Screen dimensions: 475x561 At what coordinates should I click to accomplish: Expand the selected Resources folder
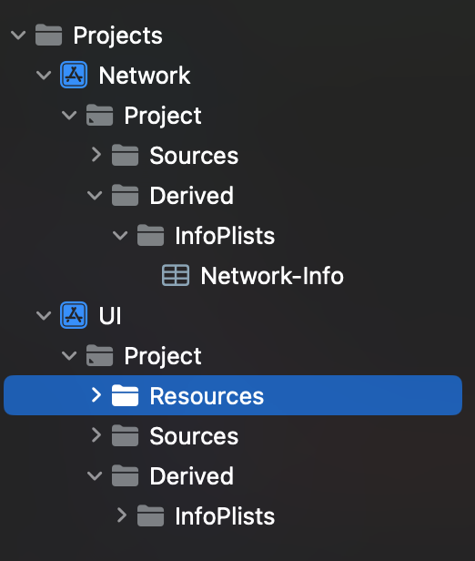point(96,395)
